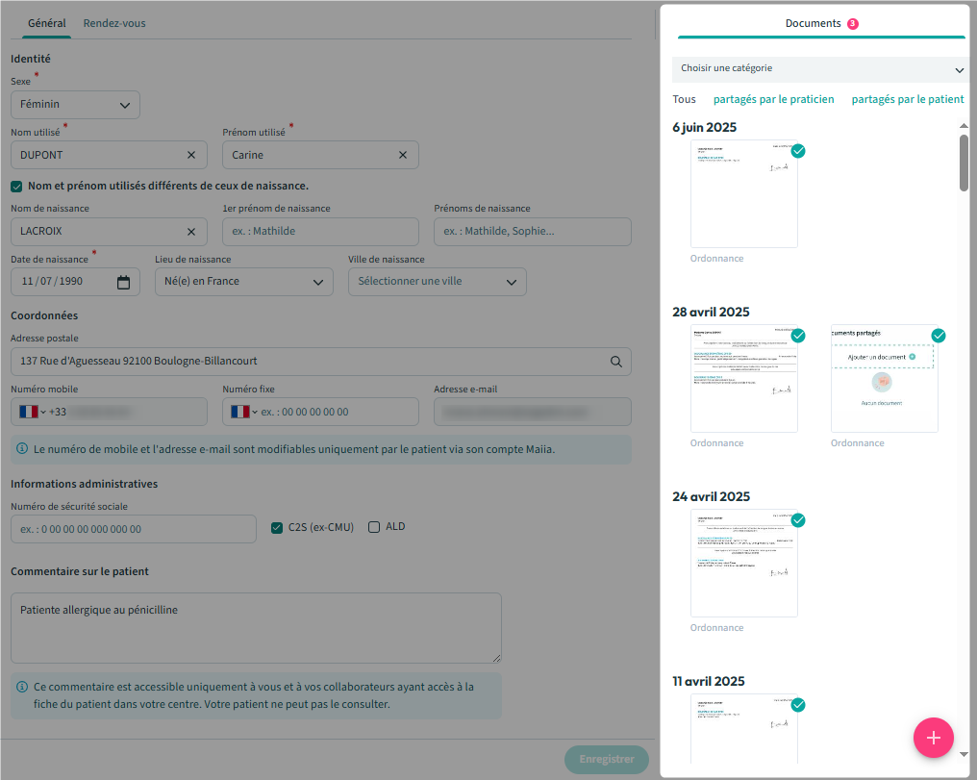Viewport: 977px width, 780px height.
Task: Open the Sexe dropdown showing Féminin
Action: coord(75,105)
